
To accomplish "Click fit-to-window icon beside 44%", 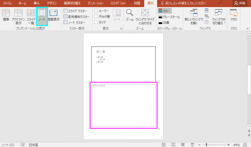I will pyautogui.click(x=245, y=145).
